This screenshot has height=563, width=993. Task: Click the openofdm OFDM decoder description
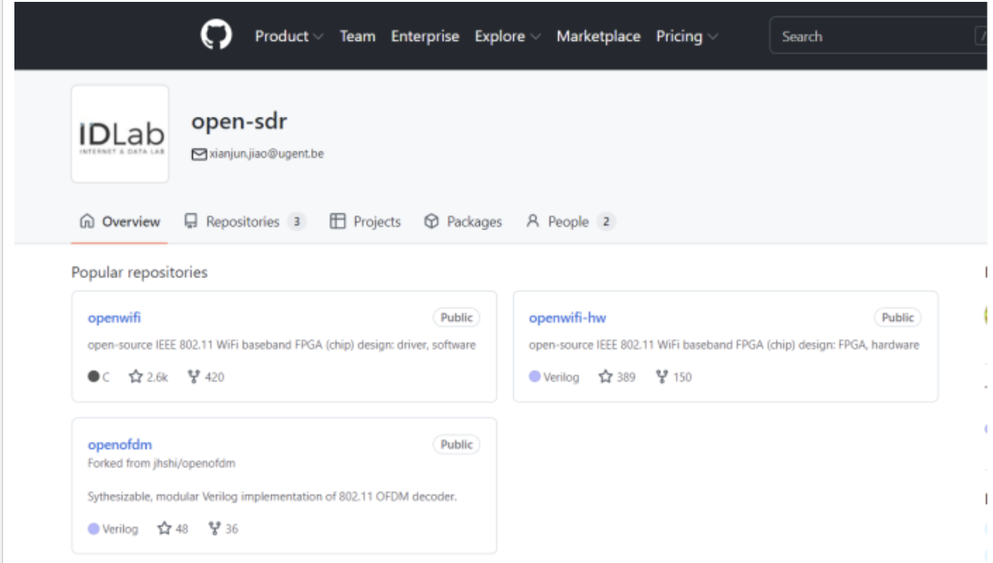(272, 497)
